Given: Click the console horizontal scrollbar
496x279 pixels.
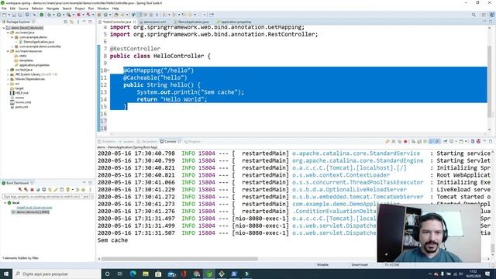Looking at the screenshot, I should point(180,259).
